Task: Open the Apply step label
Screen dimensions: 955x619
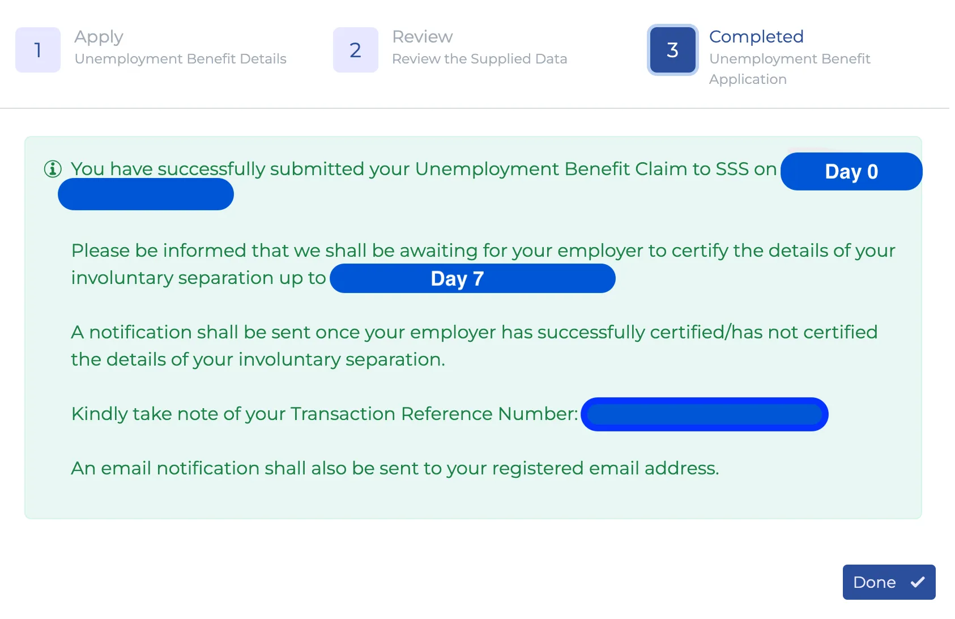Action: point(99,37)
